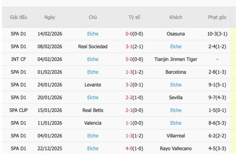Click the Real Betis team name
Viewport: 236px width, 154px height.
click(x=93, y=110)
